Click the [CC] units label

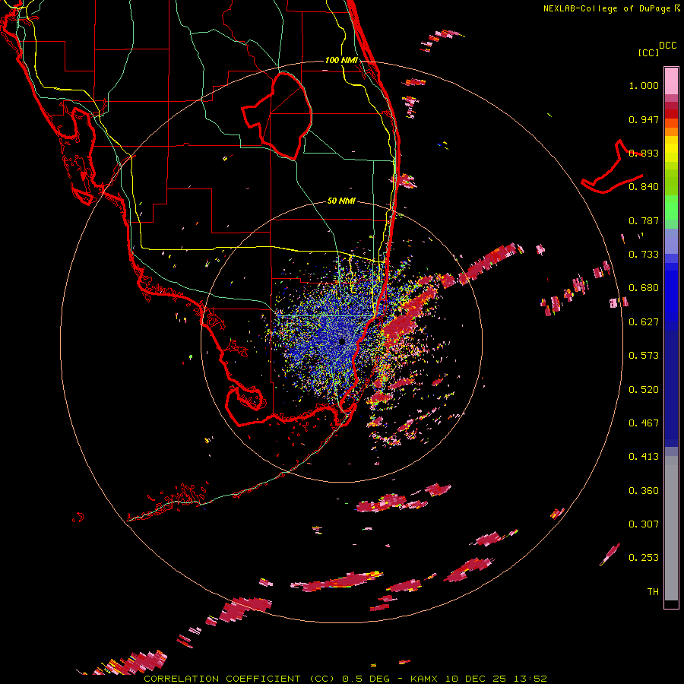pyautogui.click(x=648, y=52)
